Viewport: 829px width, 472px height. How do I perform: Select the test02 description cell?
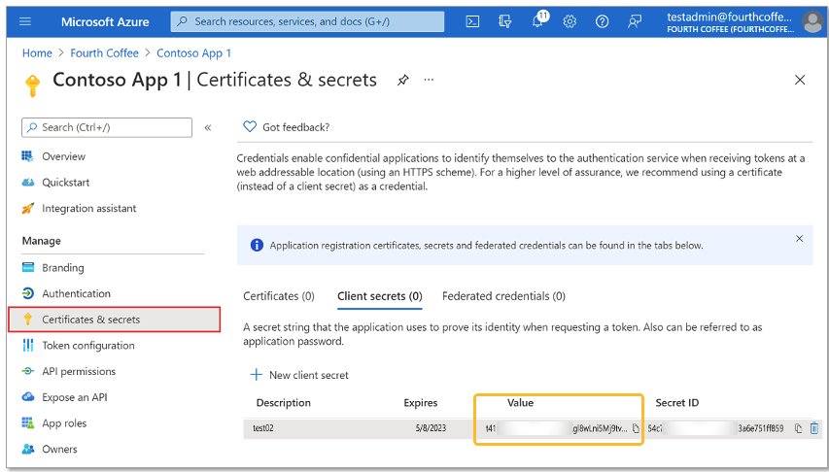coord(262,428)
